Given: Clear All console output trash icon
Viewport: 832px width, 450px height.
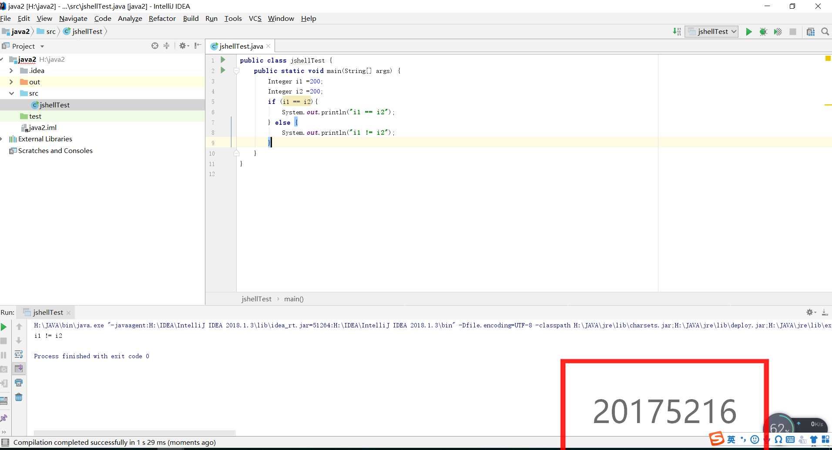Looking at the screenshot, I should coord(19,397).
